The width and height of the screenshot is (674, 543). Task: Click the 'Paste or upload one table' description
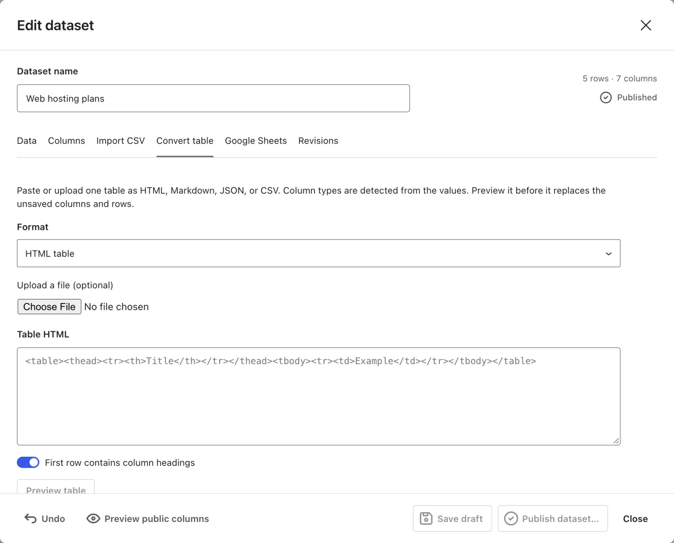[x=311, y=197]
